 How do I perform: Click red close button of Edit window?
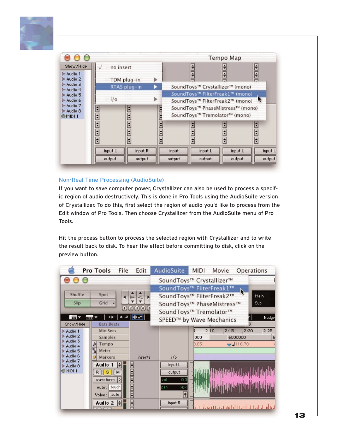(x=67, y=280)
